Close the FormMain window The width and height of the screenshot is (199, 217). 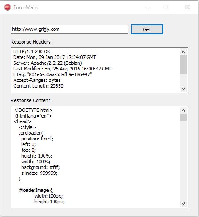pos(188,7)
